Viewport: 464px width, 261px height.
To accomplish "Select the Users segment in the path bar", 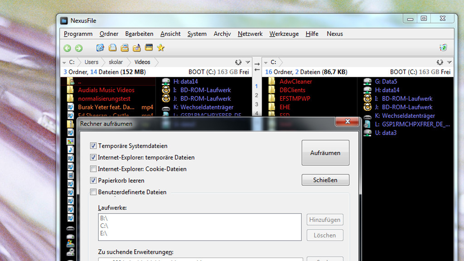I will pyautogui.click(x=91, y=62).
